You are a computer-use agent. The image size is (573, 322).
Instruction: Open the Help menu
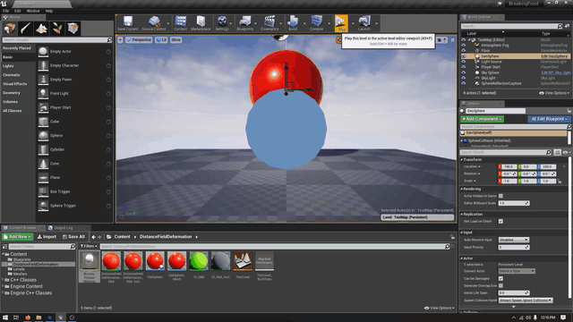pyautogui.click(x=49, y=11)
